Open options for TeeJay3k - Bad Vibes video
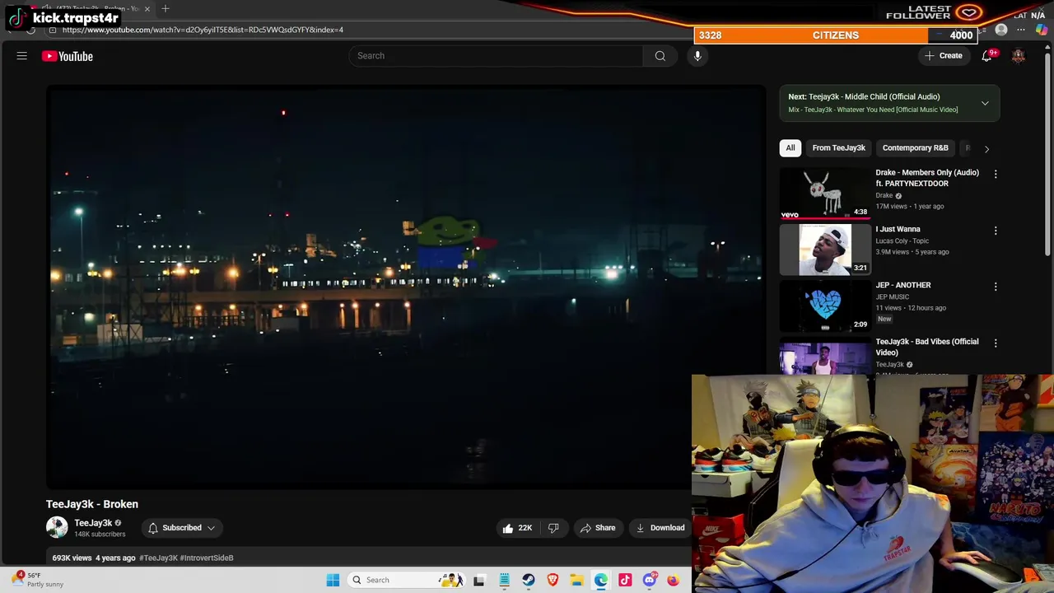This screenshot has width=1054, height=593. pos(996,343)
